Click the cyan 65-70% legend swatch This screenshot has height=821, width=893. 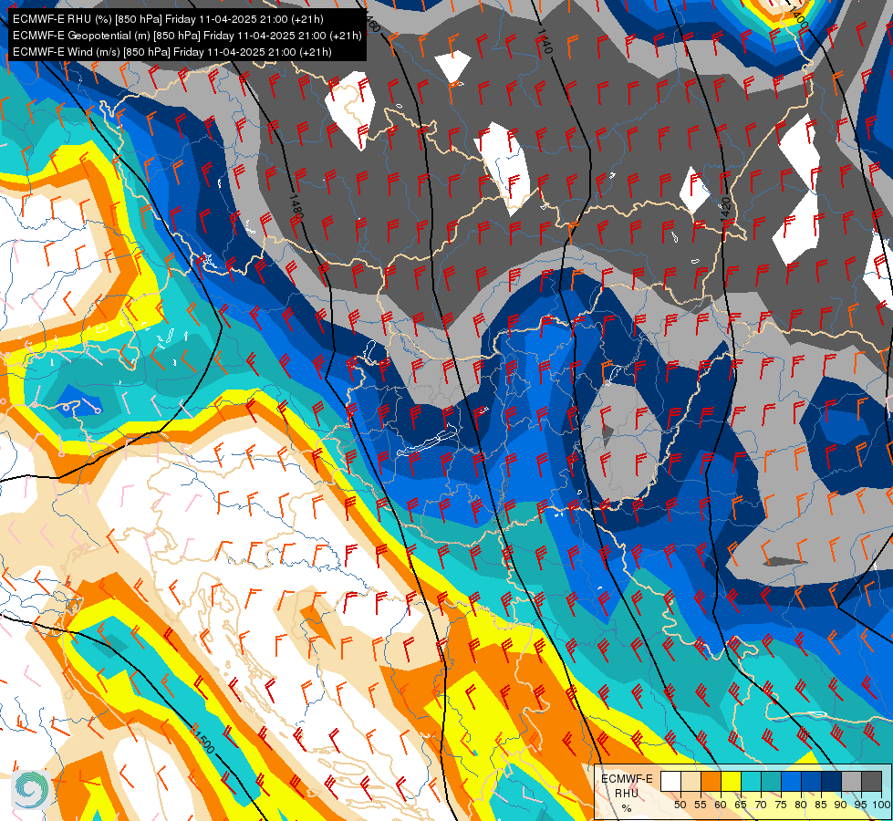(x=752, y=781)
